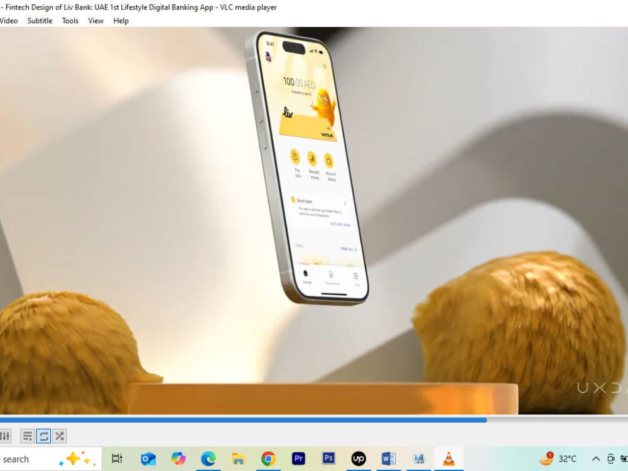Open the computer-monitor app icon in taskbar

[x=418, y=458]
